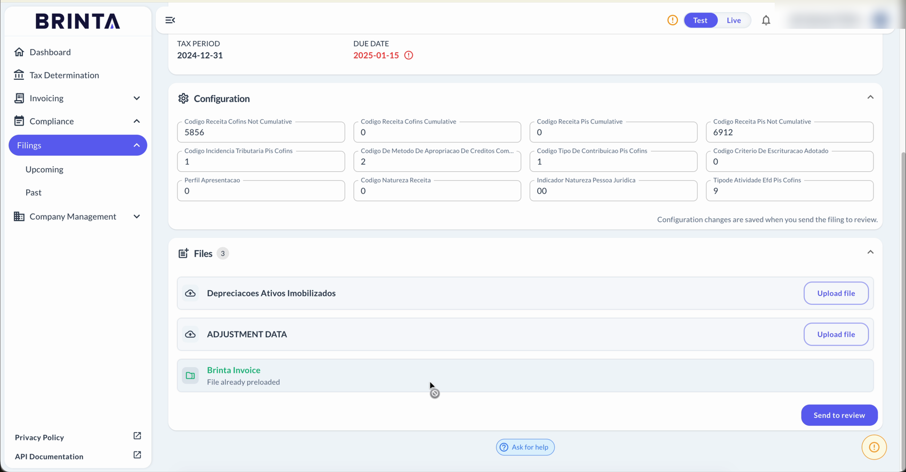Viewport: 906px width, 472px height.
Task: Open Upcoming filings
Action: tap(44, 169)
